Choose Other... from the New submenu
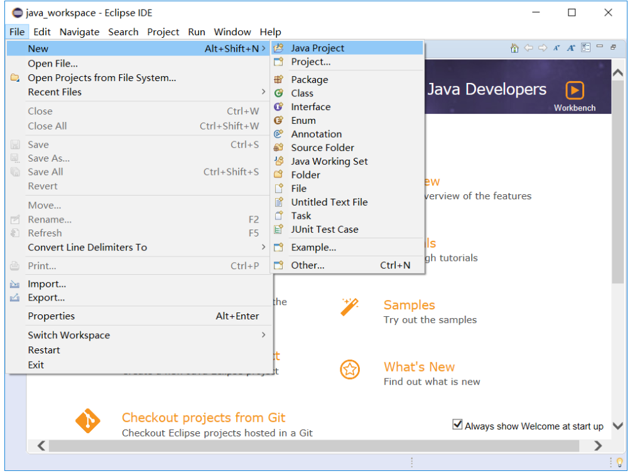This screenshot has height=476, width=630. 307,265
